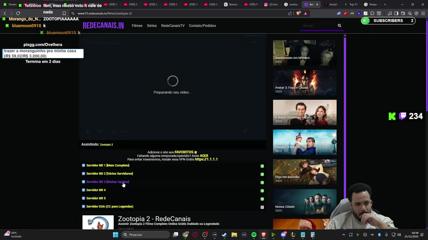Screen dimensions: 428x240
Task: Show hidden system tray icons chevron
Action: [x=344, y=235]
